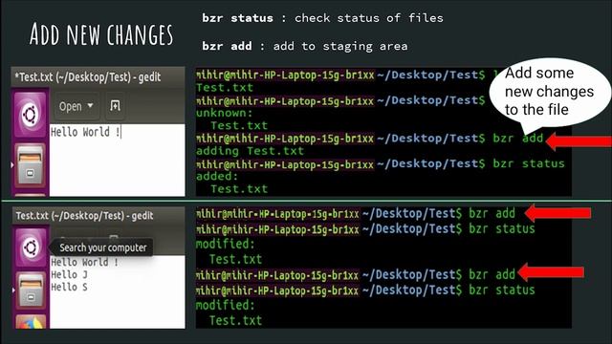Click the 'Search your computer' tooltip
The image size is (612, 344).
click(x=103, y=247)
